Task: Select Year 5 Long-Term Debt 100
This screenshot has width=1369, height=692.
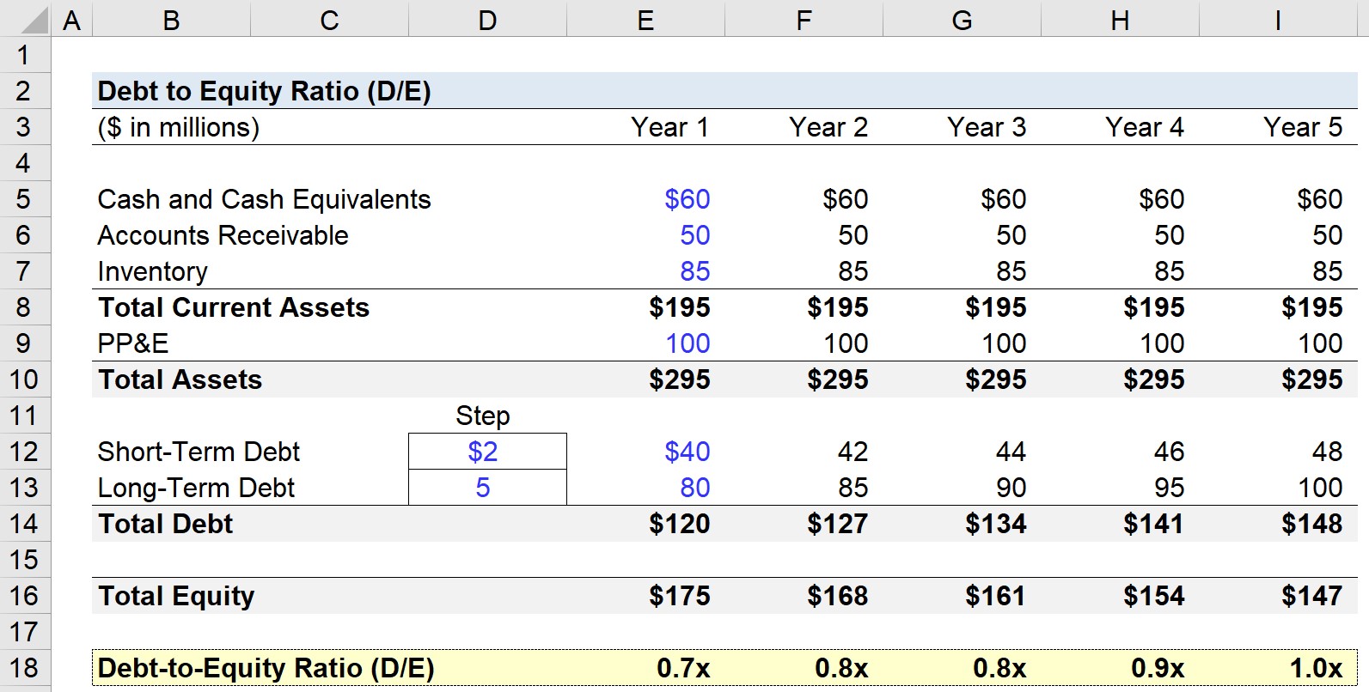Action: pyautogui.click(x=1320, y=488)
